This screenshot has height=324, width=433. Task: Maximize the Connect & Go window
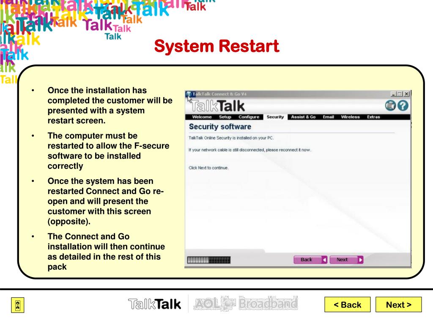[x=400, y=94]
